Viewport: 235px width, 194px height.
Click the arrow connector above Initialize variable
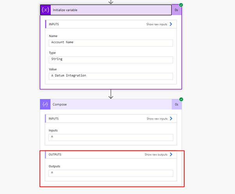click(111, 2)
